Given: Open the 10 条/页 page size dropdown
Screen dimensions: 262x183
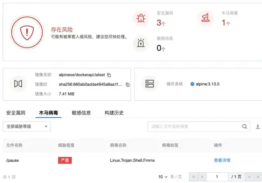Looking at the screenshot, I should [163, 177].
